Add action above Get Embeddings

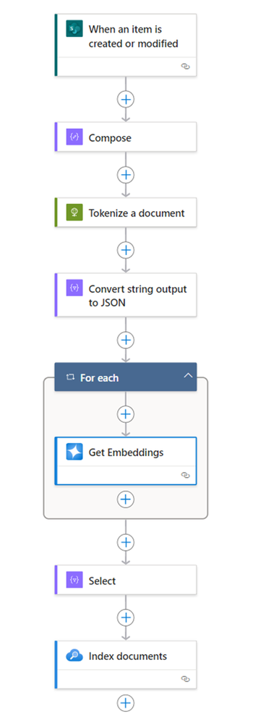coord(126,414)
